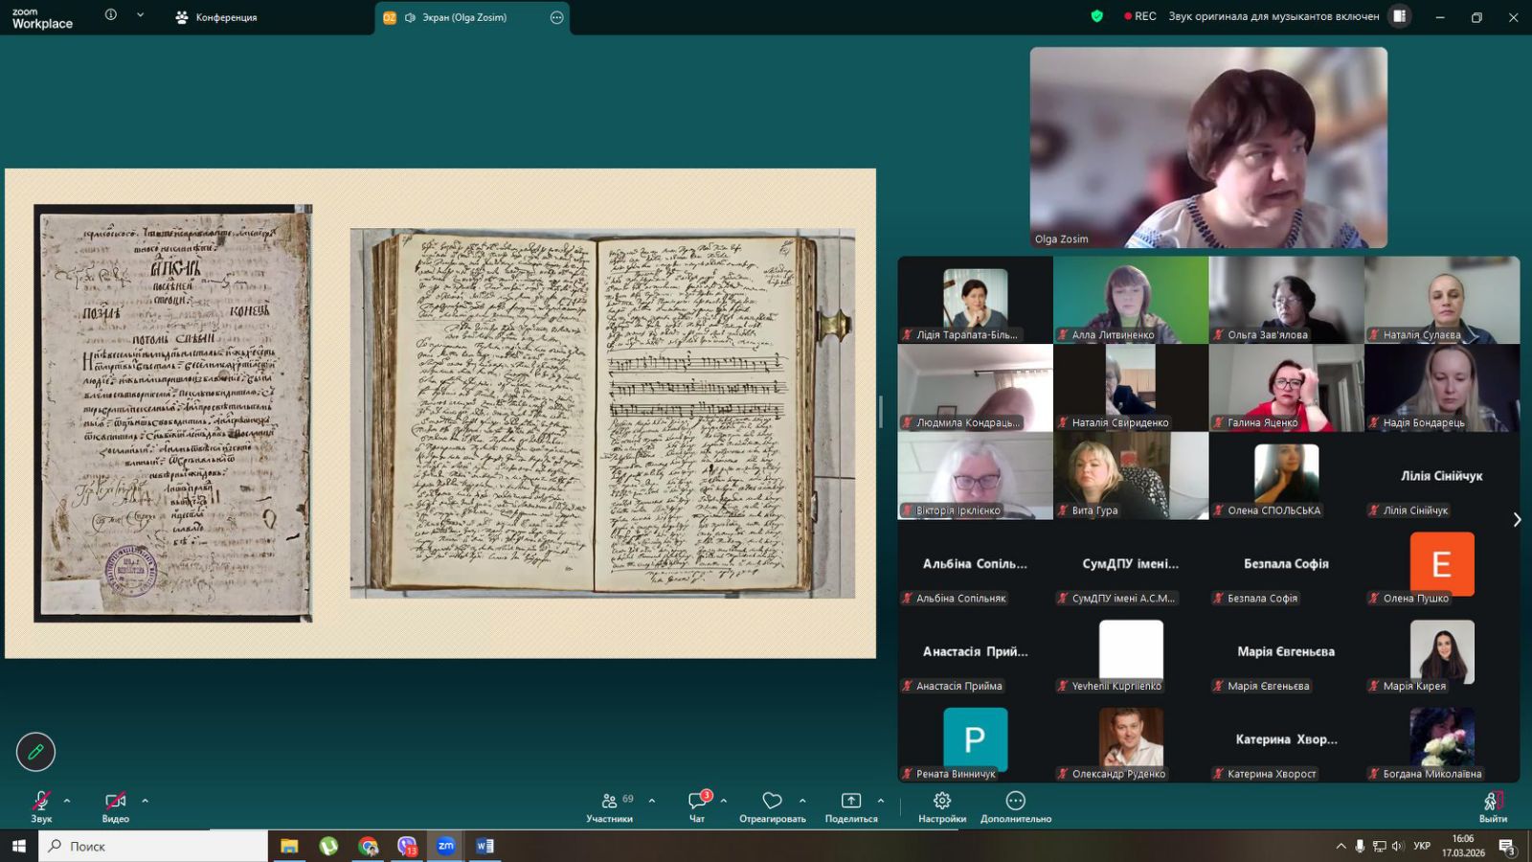Expand video options arrow next to Видео
The height and width of the screenshot is (862, 1532).
pyautogui.click(x=146, y=801)
